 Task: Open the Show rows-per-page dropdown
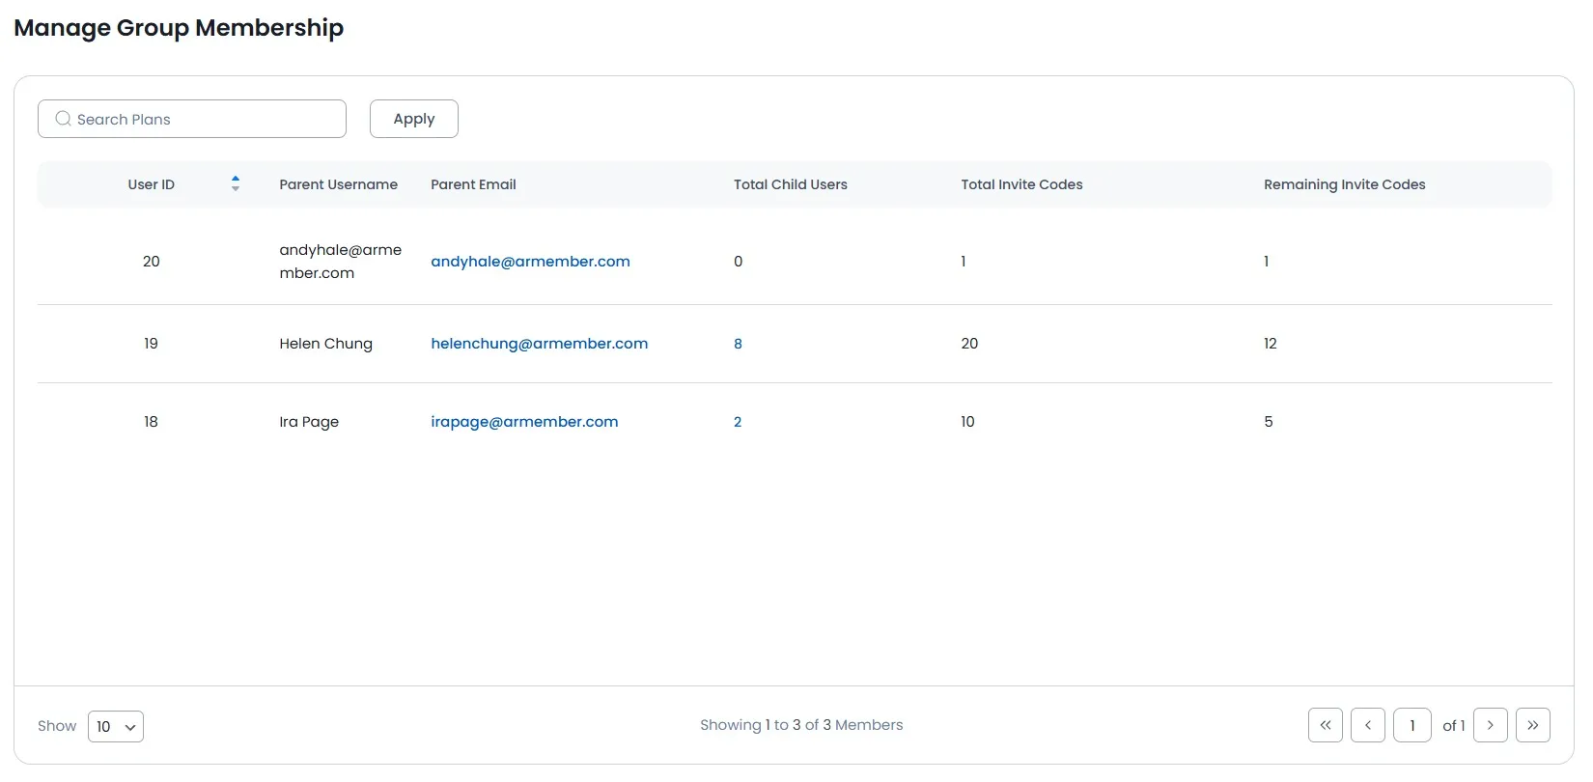tap(115, 726)
